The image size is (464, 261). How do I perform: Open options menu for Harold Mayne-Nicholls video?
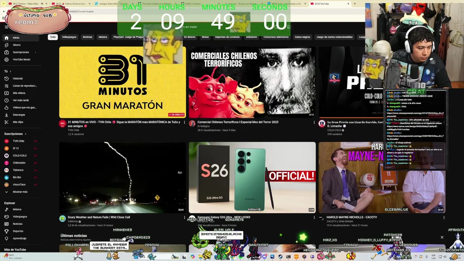point(444,217)
